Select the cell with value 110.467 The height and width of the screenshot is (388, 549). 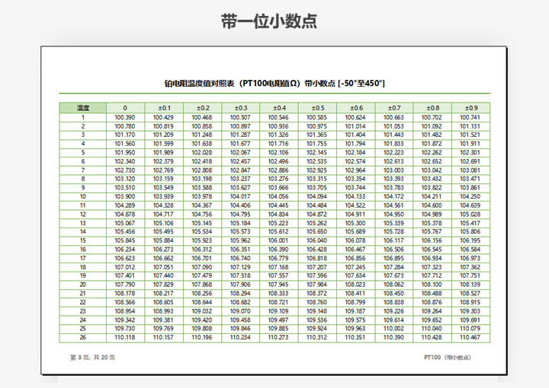click(470, 337)
